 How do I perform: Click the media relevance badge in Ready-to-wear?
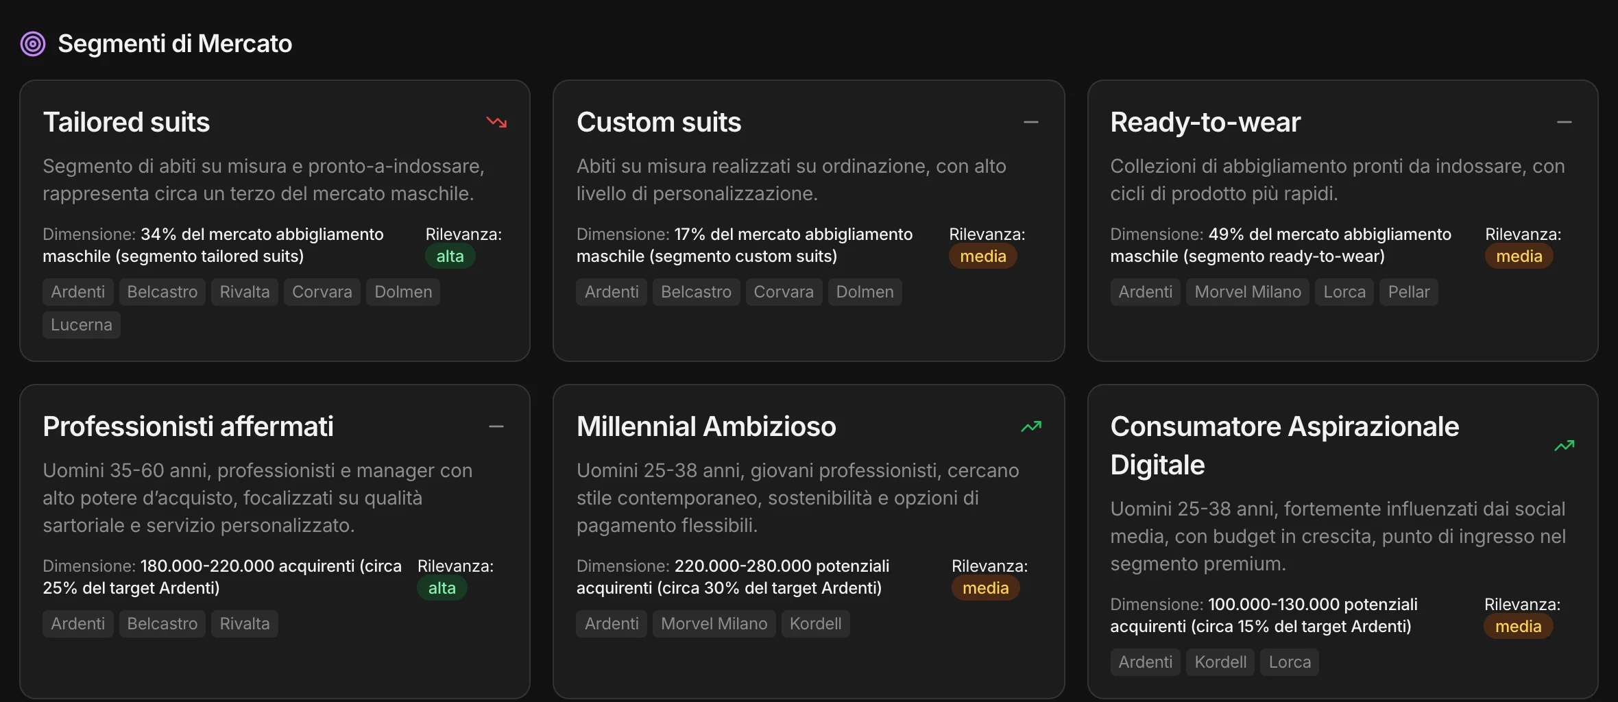coord(1519,256)
